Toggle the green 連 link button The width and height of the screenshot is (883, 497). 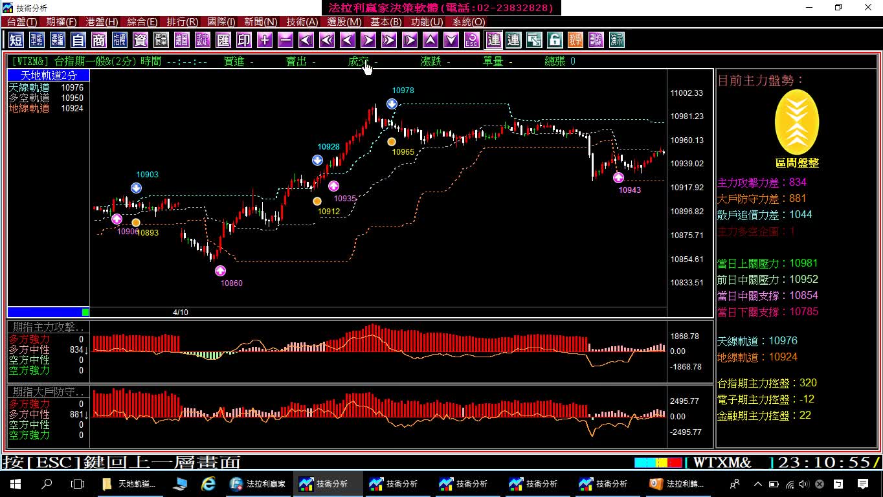coord(513,40)
